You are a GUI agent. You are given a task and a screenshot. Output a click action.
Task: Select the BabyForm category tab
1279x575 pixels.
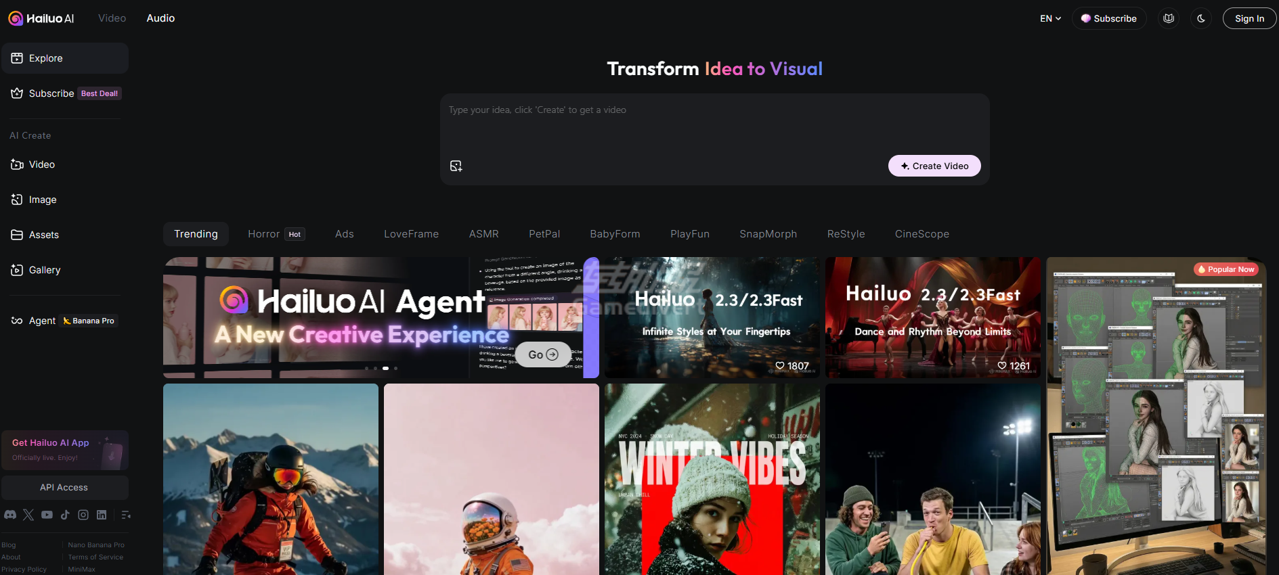[615, 234]
